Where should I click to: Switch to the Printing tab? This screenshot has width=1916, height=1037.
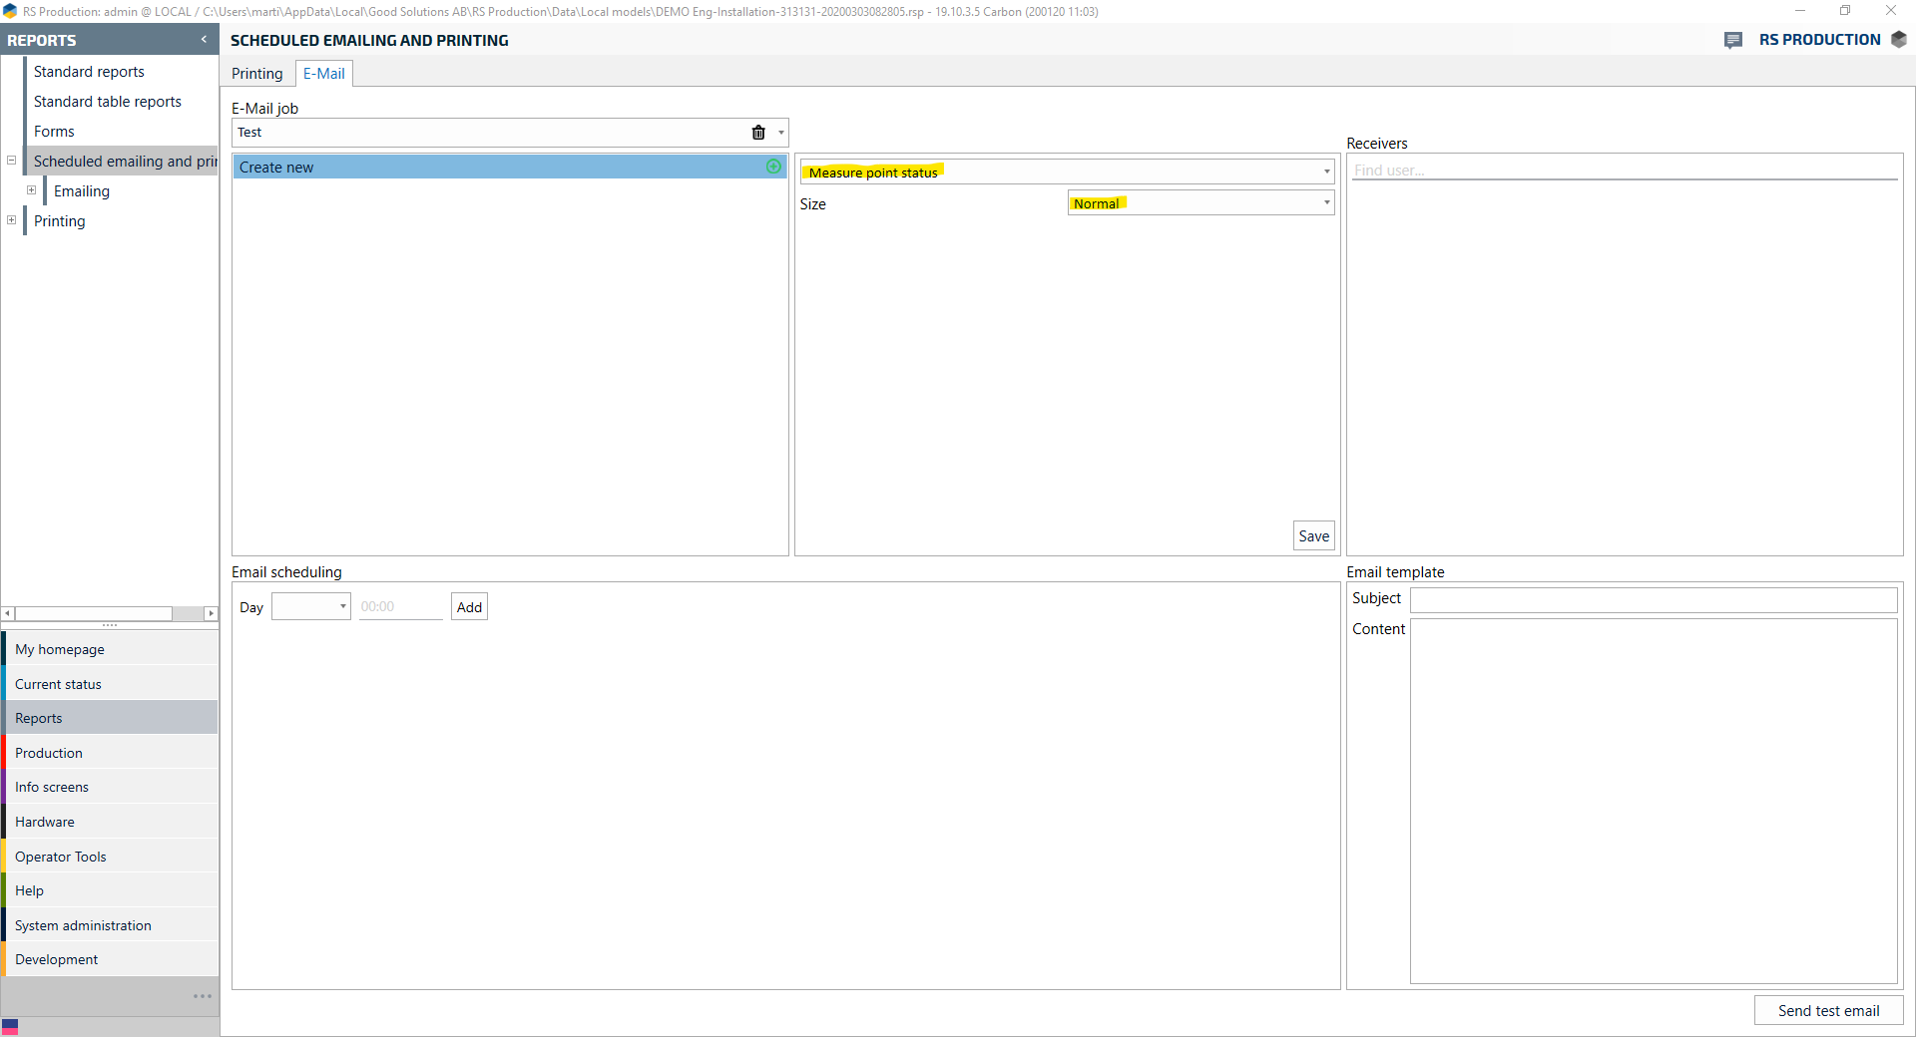[x=257, y=74]
